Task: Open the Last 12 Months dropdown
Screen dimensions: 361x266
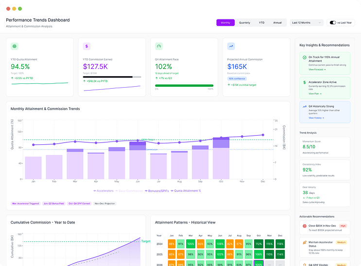Action: (x=307, y=22)
